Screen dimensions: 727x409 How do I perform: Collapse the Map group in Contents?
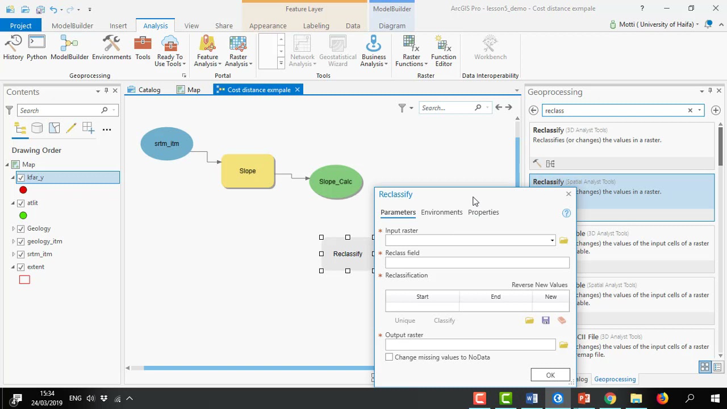point(7,165)
